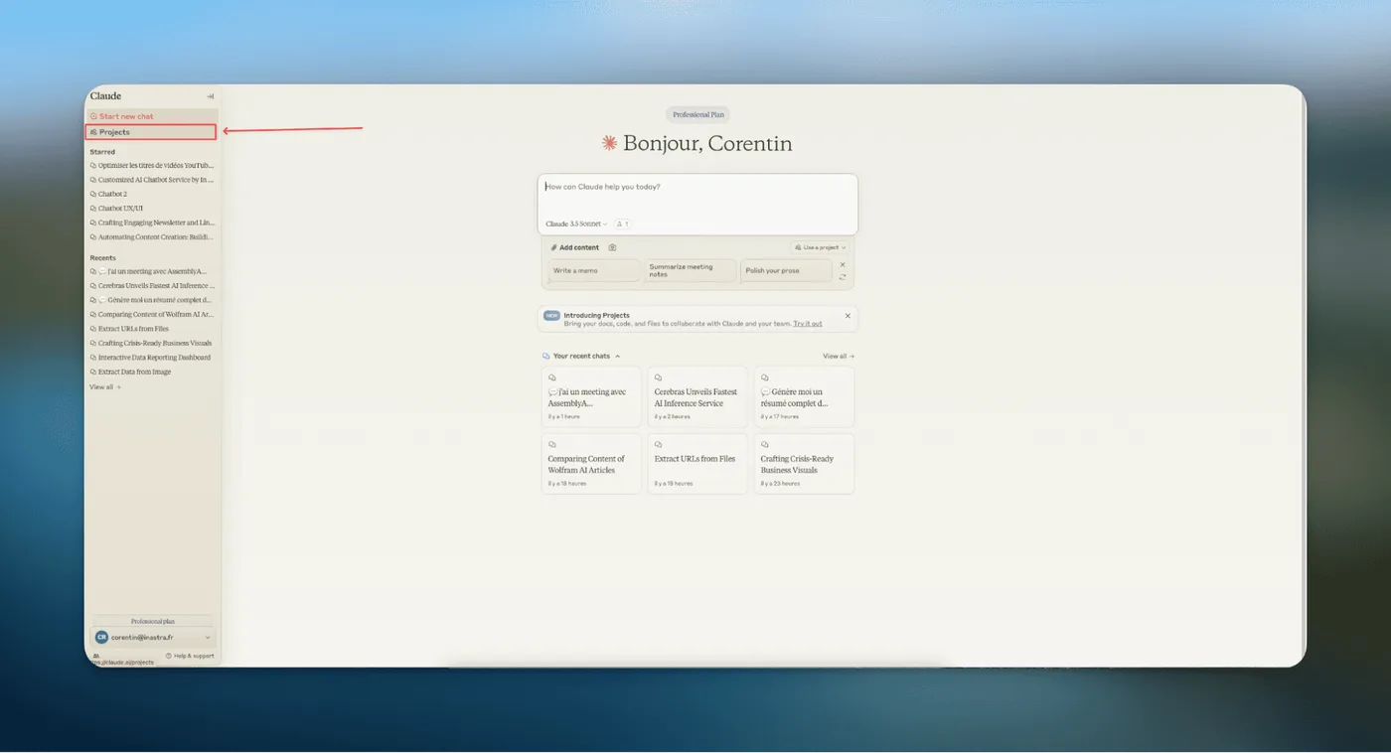Close the Introducing Projects banner
1391x753 pixels.
pos(848,316)
